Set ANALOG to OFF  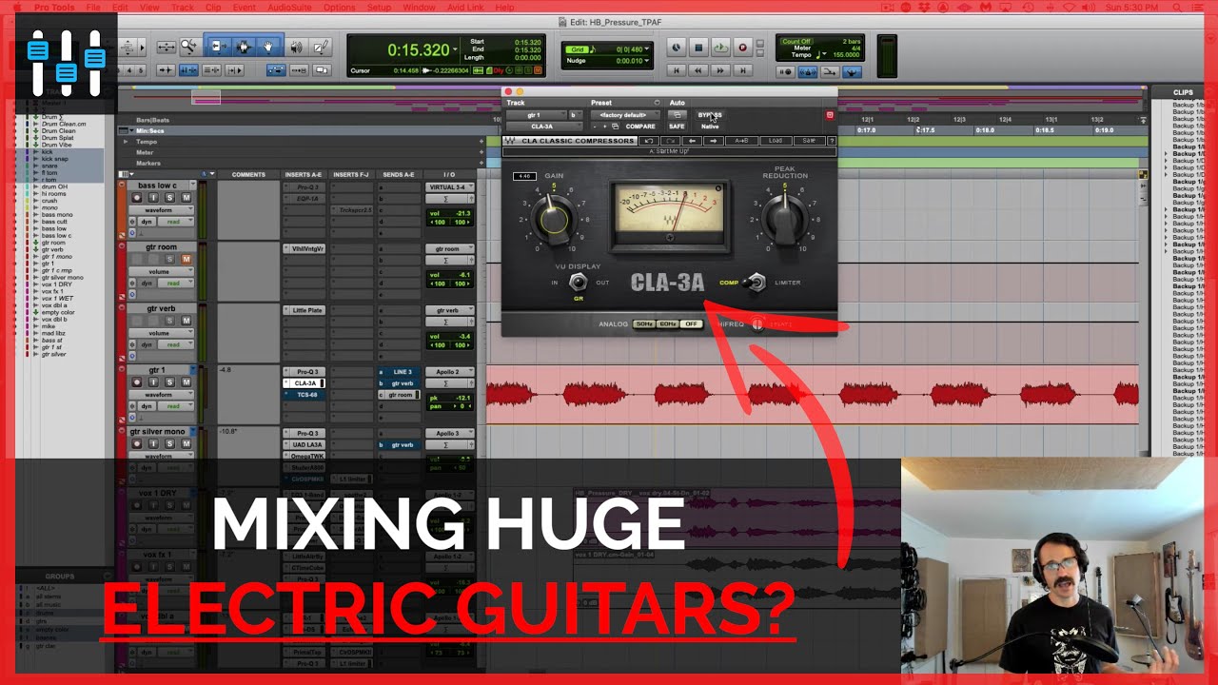click(x=691, y=324)
